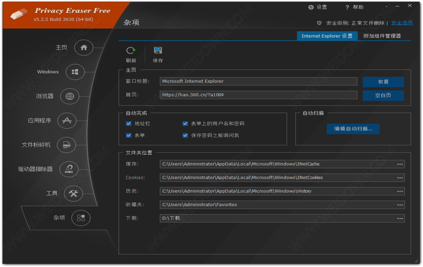423x267 pixels.
Task: Click in the 首页 URL field
Action: [259, 95]
